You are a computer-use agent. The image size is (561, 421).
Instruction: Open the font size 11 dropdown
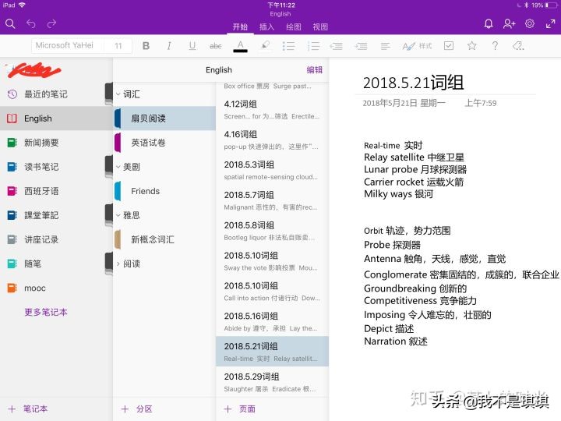tap(118, 45)
